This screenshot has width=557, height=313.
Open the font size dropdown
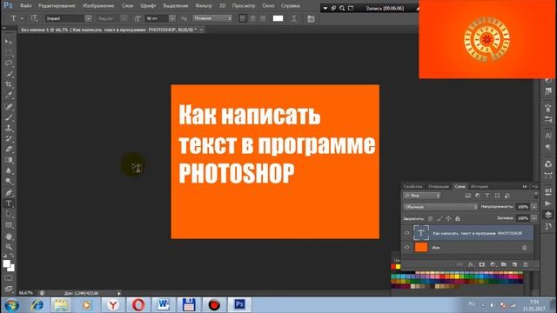pos(172,18)
